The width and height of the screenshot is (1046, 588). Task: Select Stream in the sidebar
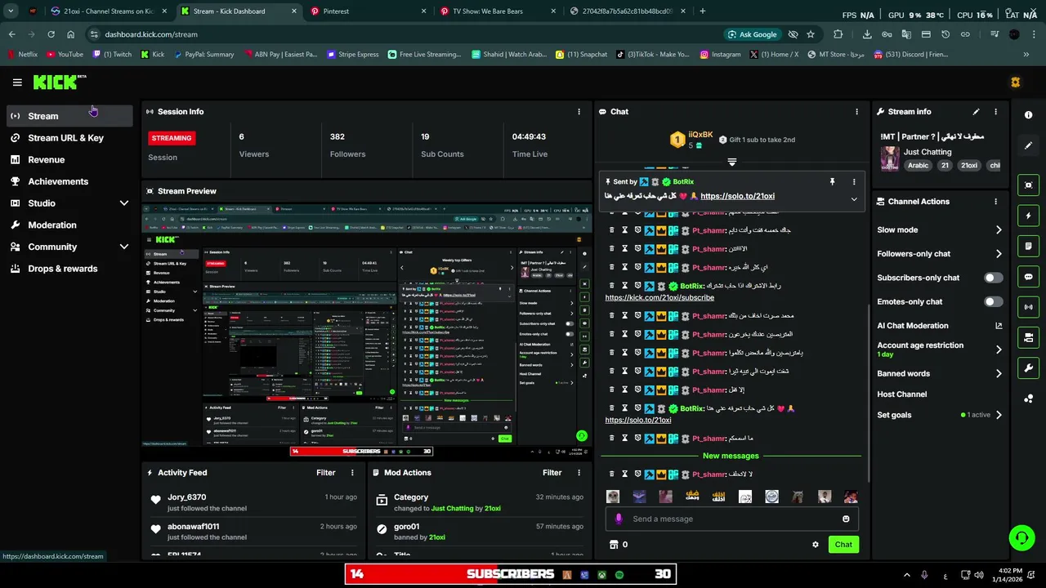click(x=69, y=116)
